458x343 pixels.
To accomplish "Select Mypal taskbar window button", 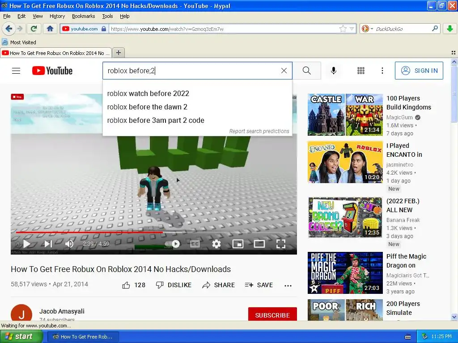I will pyautogui.click(x=83, y=337).
